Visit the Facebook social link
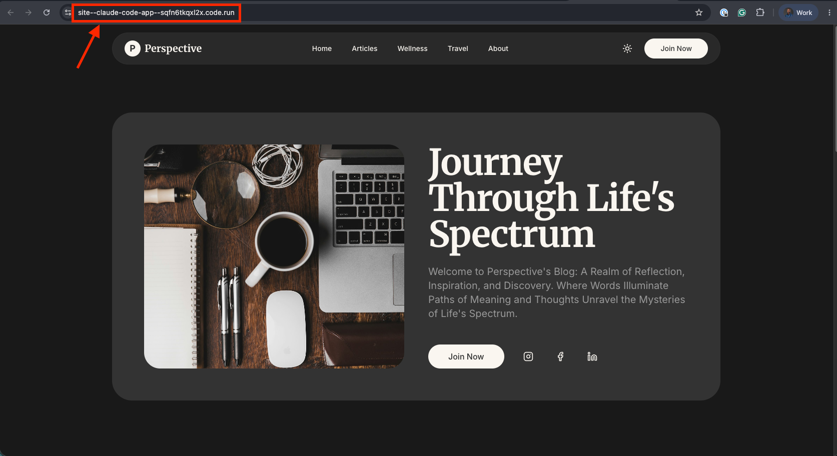Screen dimensions: 837x456 [x=560, y=356]
